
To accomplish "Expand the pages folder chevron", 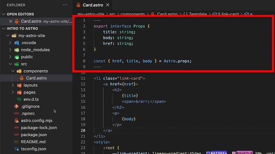I will tap(13, 92).
